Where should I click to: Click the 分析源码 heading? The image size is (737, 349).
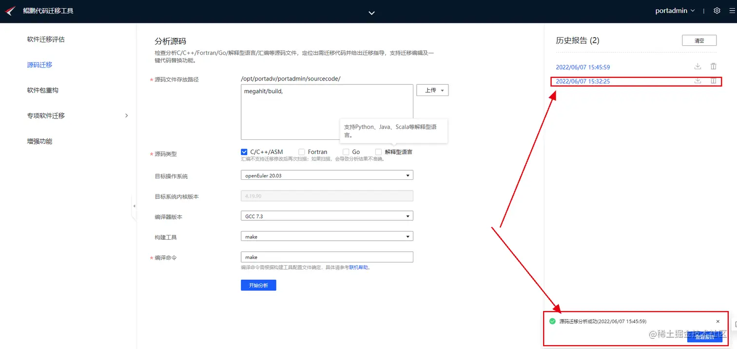(x=170, y=41)
